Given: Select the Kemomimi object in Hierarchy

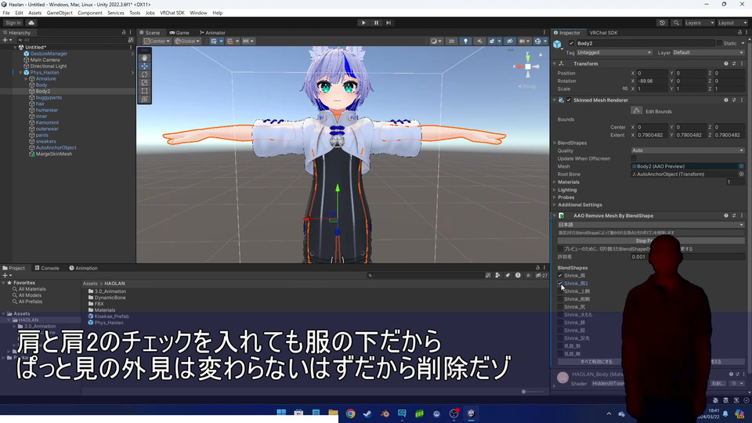Looking at the screenshot, I should coord(47,123).
